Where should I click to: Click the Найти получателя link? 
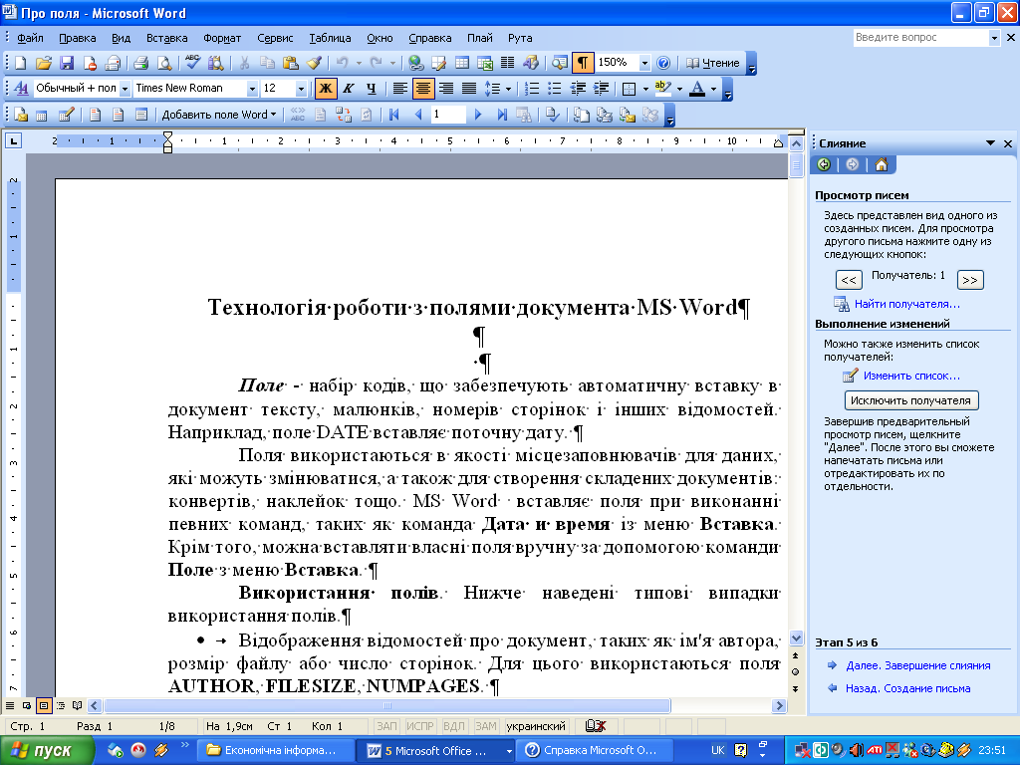pyautogui.click(x=906, y=304)
